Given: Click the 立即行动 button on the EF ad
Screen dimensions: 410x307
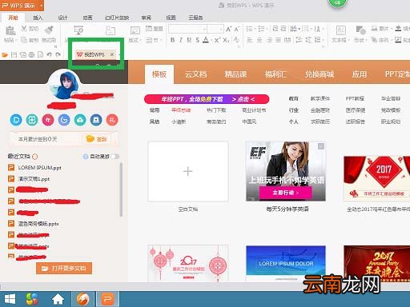Looking at the screenshot, I should coord(286,193).
